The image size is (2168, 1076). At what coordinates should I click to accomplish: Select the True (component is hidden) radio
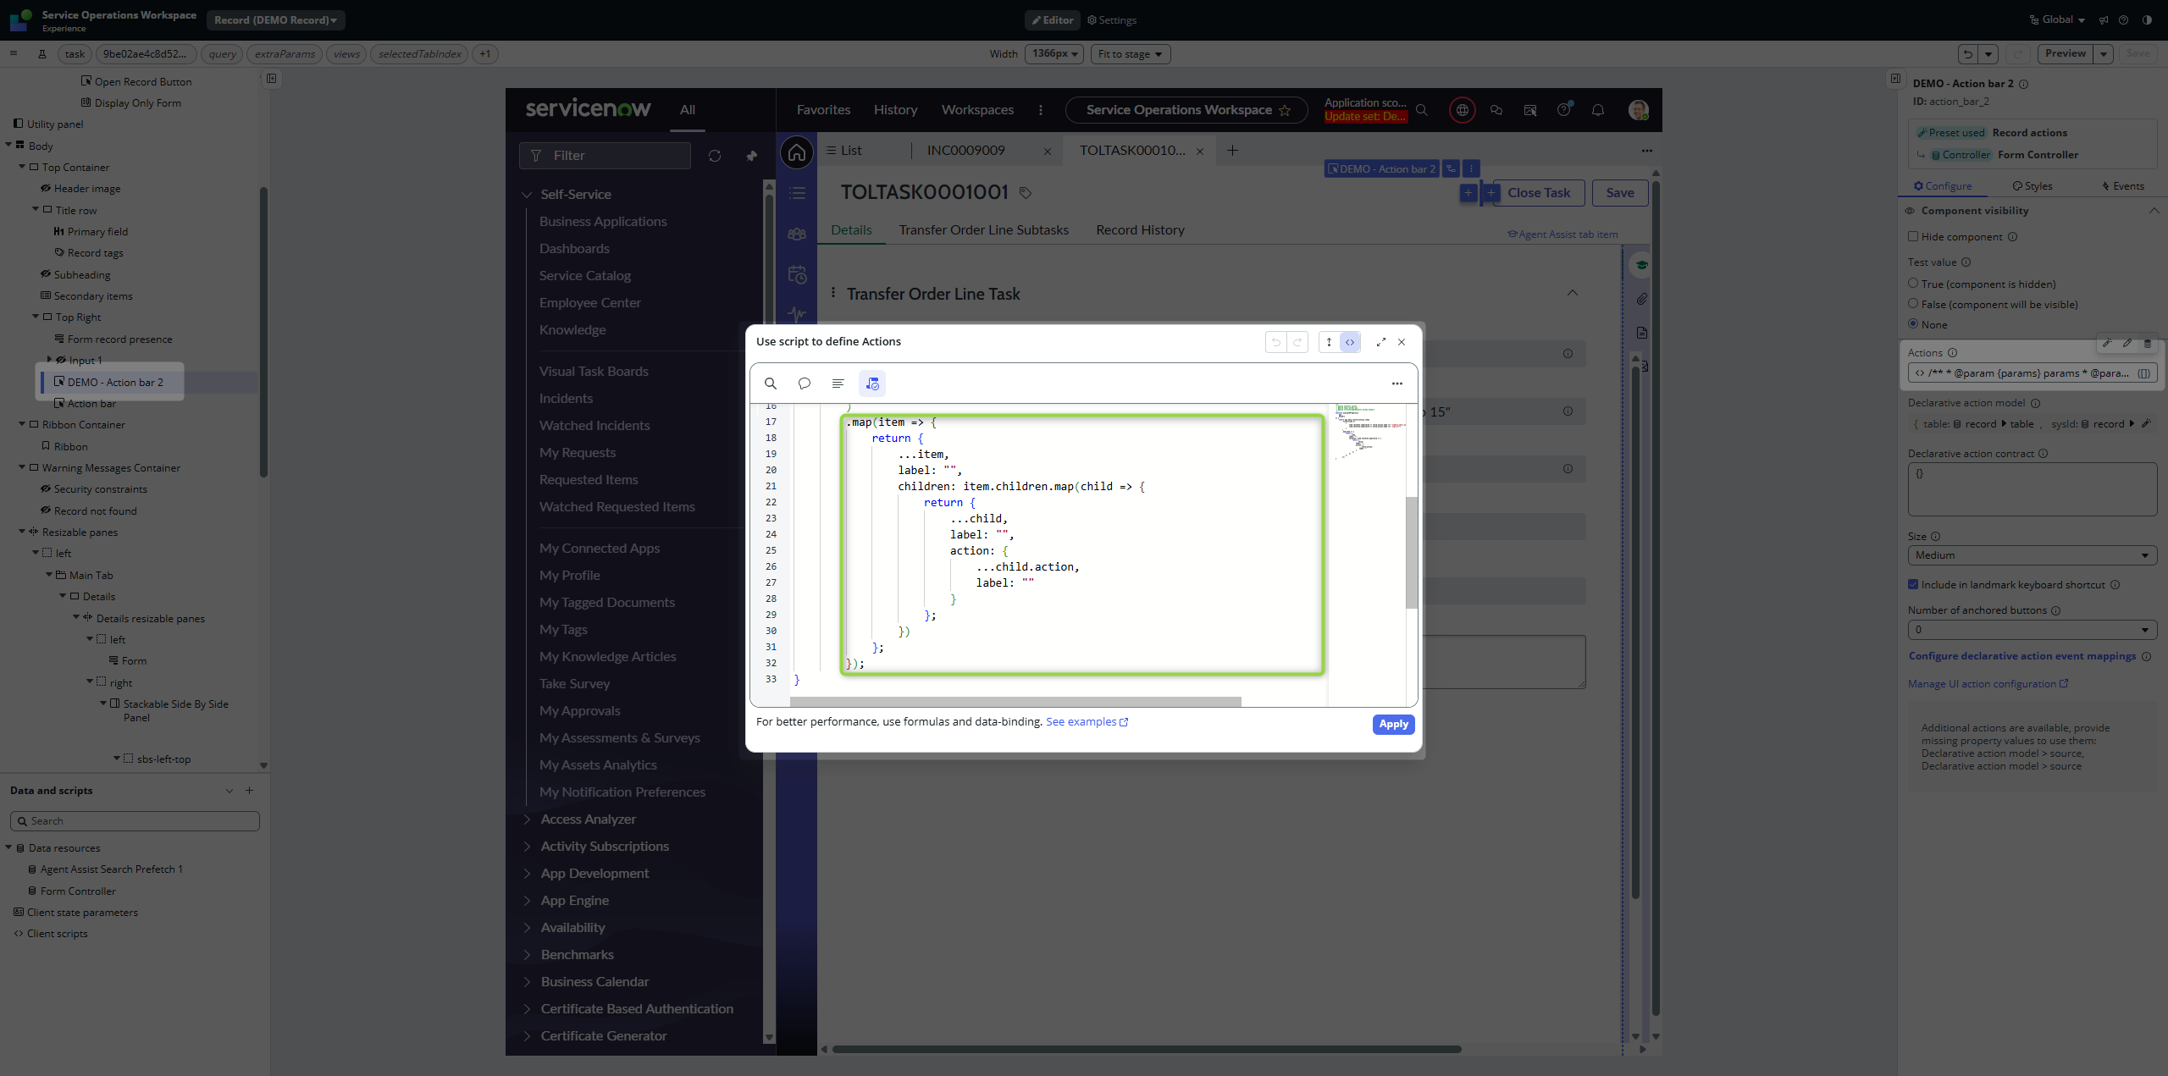tap(1913, 284)
